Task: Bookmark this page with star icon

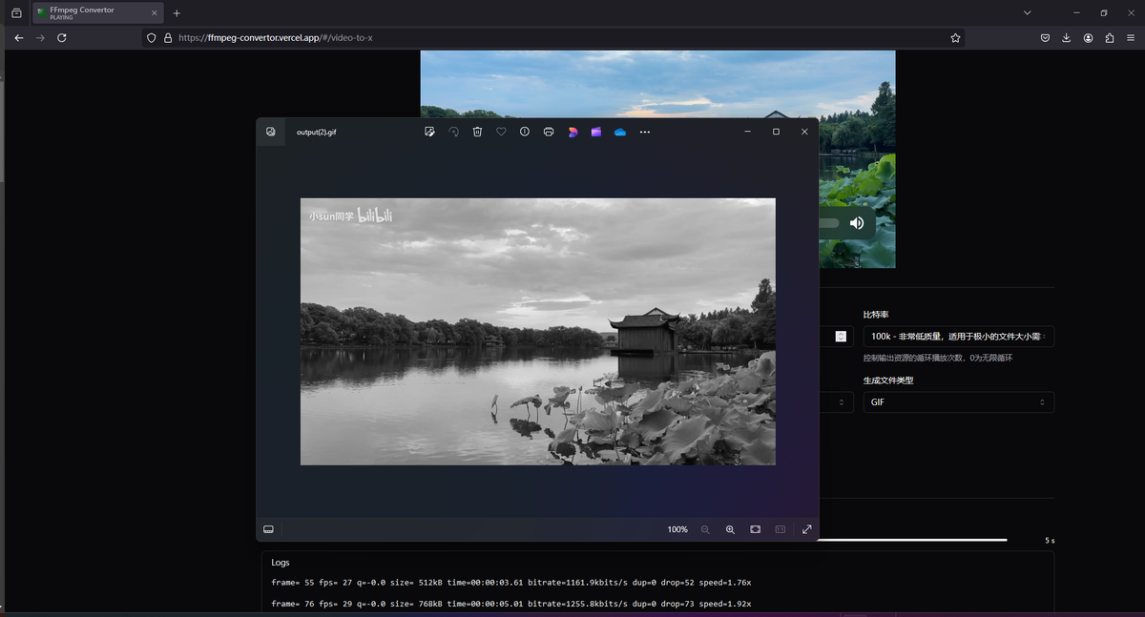Action: (955, 38)
